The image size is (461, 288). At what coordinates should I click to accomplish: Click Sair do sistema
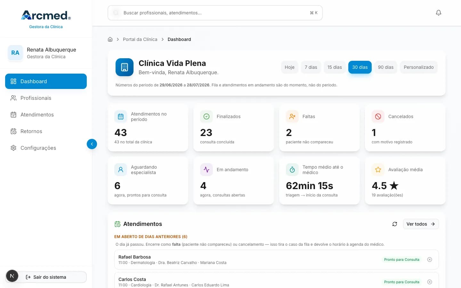[x=46, y=277]
